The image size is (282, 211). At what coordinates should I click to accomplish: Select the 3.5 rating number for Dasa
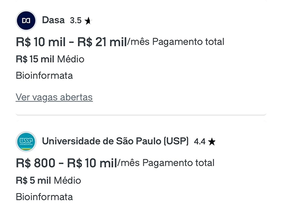[x=76, y=21]
